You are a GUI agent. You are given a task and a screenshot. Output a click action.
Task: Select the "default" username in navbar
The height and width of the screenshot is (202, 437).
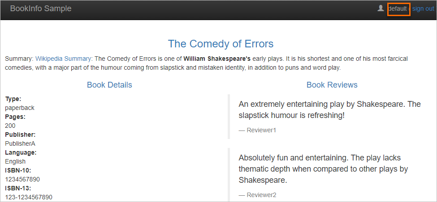(x=398, y=9)
